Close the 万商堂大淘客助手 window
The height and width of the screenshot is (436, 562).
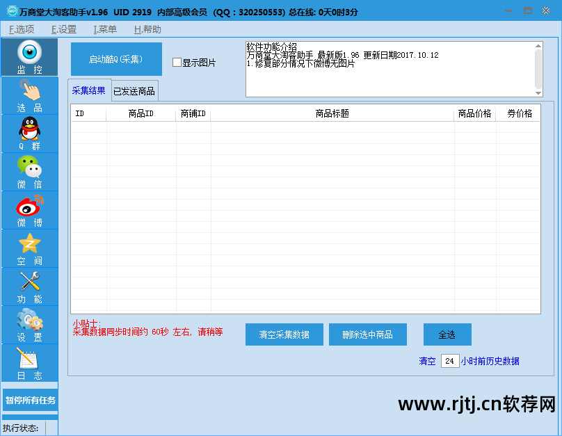click(x=546, y=10)
